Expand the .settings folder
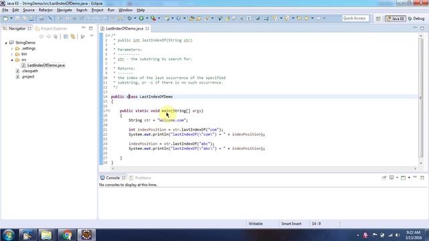 (x=12, y=49)
